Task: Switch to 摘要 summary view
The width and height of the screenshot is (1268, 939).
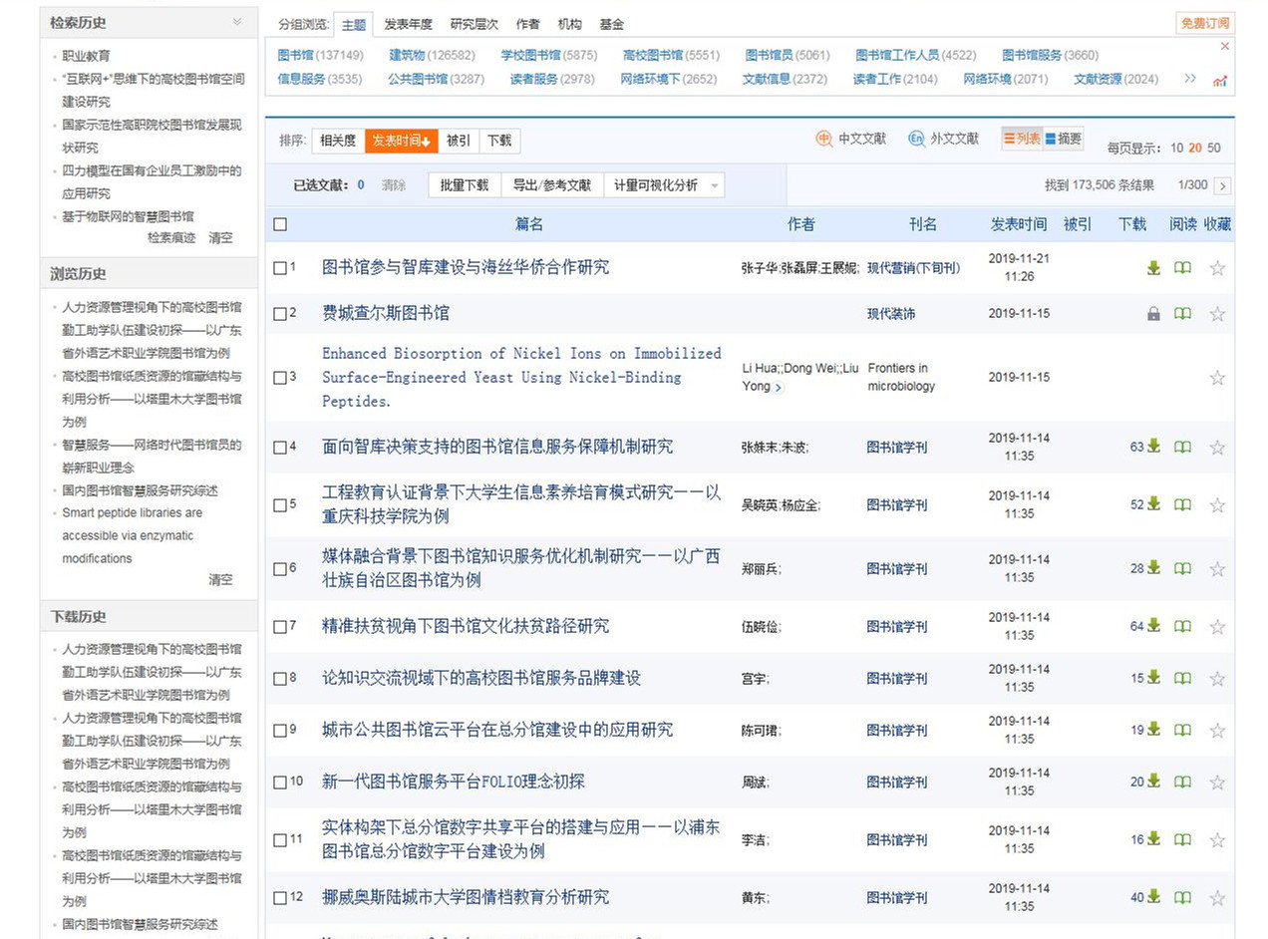Action: 1064,140
